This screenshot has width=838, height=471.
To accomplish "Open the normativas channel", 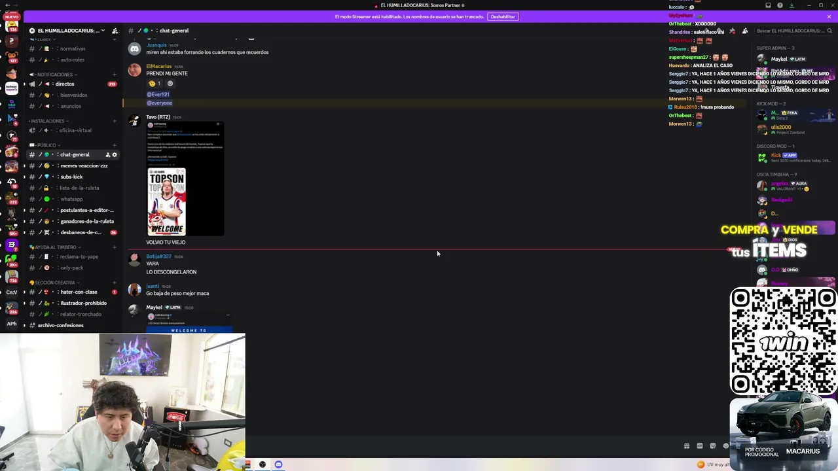I will pos(73,49).
